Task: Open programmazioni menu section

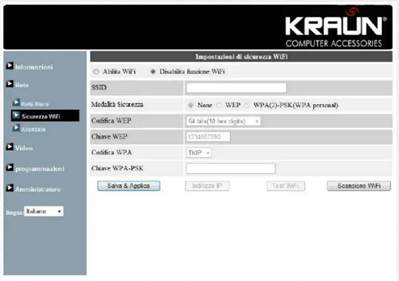Action: (x=40, y=169)
